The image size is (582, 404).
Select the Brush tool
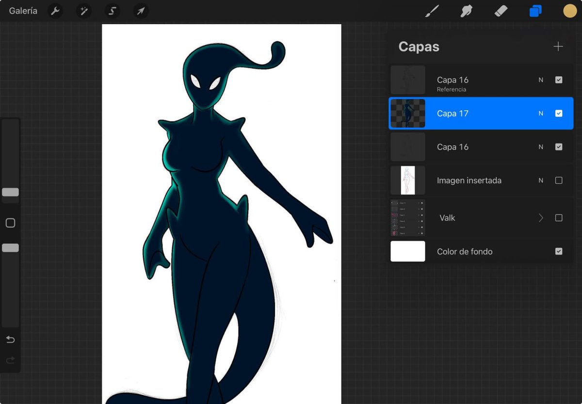pyautogui.click(x=432, y=11)
